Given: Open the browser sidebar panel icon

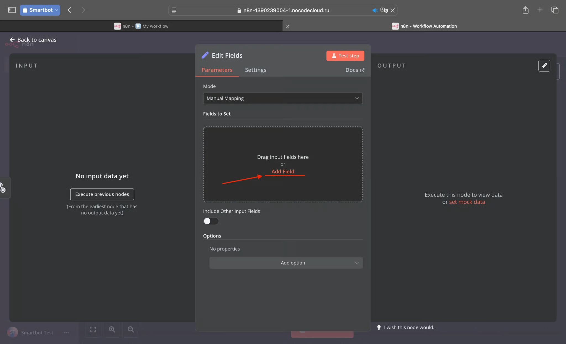Looking at the screenshot, I should click(x=12, y=10).
